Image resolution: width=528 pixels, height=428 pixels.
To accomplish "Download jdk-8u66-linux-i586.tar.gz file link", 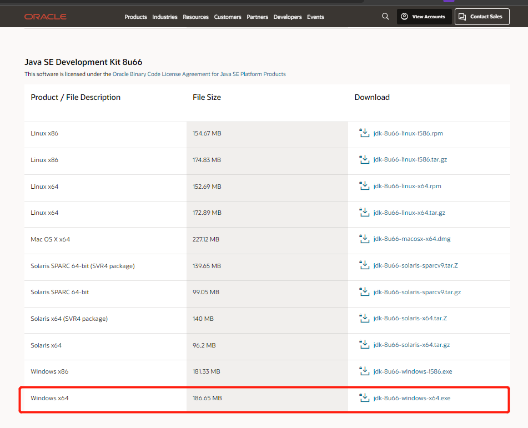I will click(x=410, y=160).
